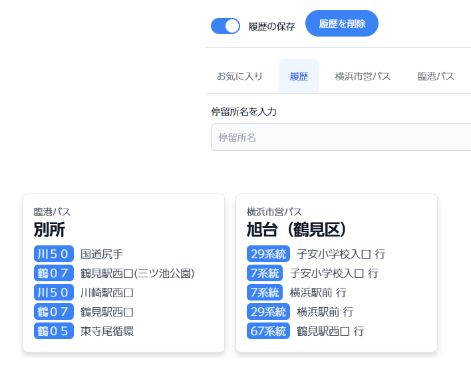Select 67系統 bound for 鶴見駅西口
This screenshot has width=471, height=377.
(305, 331)
